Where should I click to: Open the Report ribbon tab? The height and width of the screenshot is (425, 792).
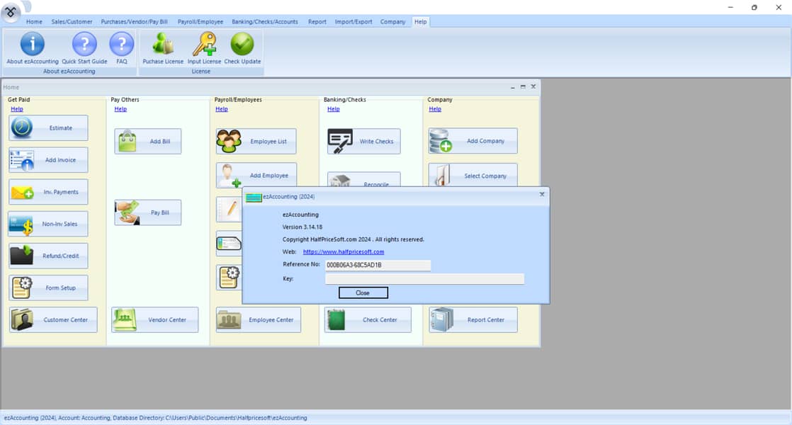point(317,22)
